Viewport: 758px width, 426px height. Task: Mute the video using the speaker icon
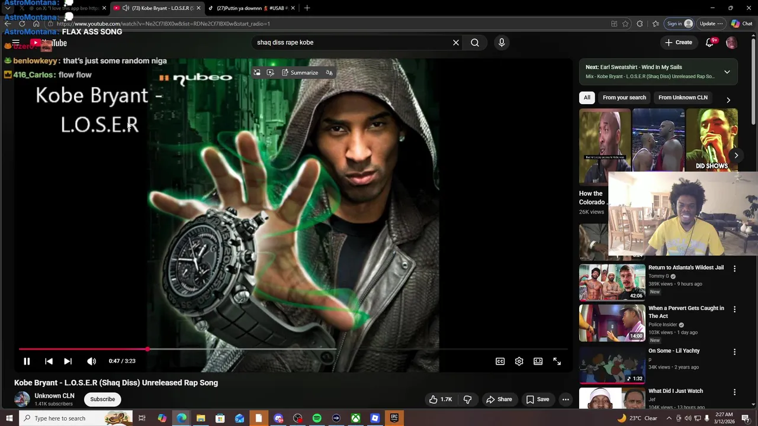click(x=91, y=361)
